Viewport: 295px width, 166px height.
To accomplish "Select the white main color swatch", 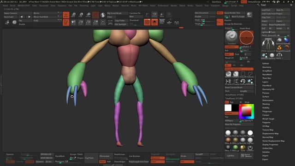I will pos(228,108).
